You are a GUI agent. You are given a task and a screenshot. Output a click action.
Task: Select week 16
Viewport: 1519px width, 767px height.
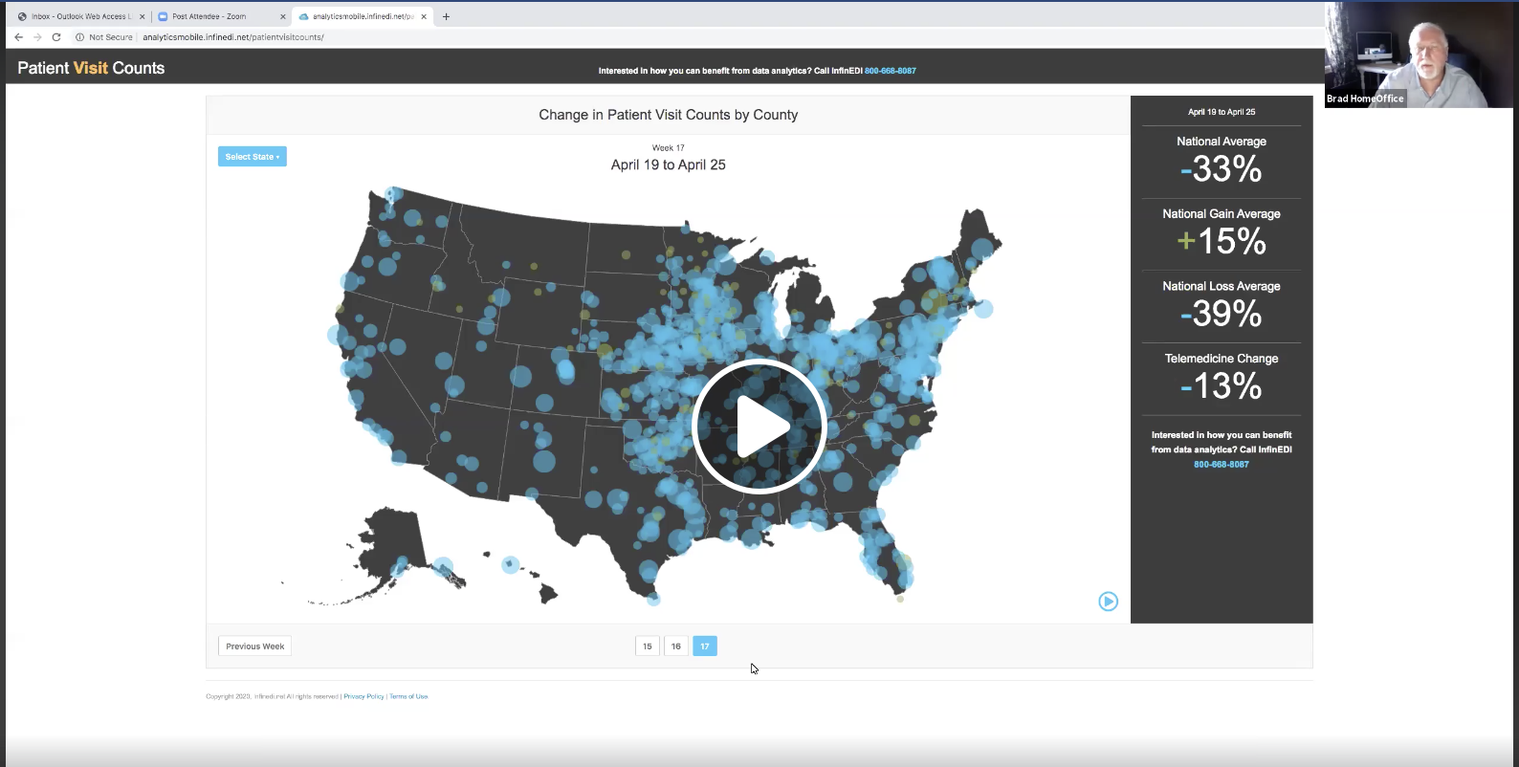pyautogui.click(x=676, y=646)
